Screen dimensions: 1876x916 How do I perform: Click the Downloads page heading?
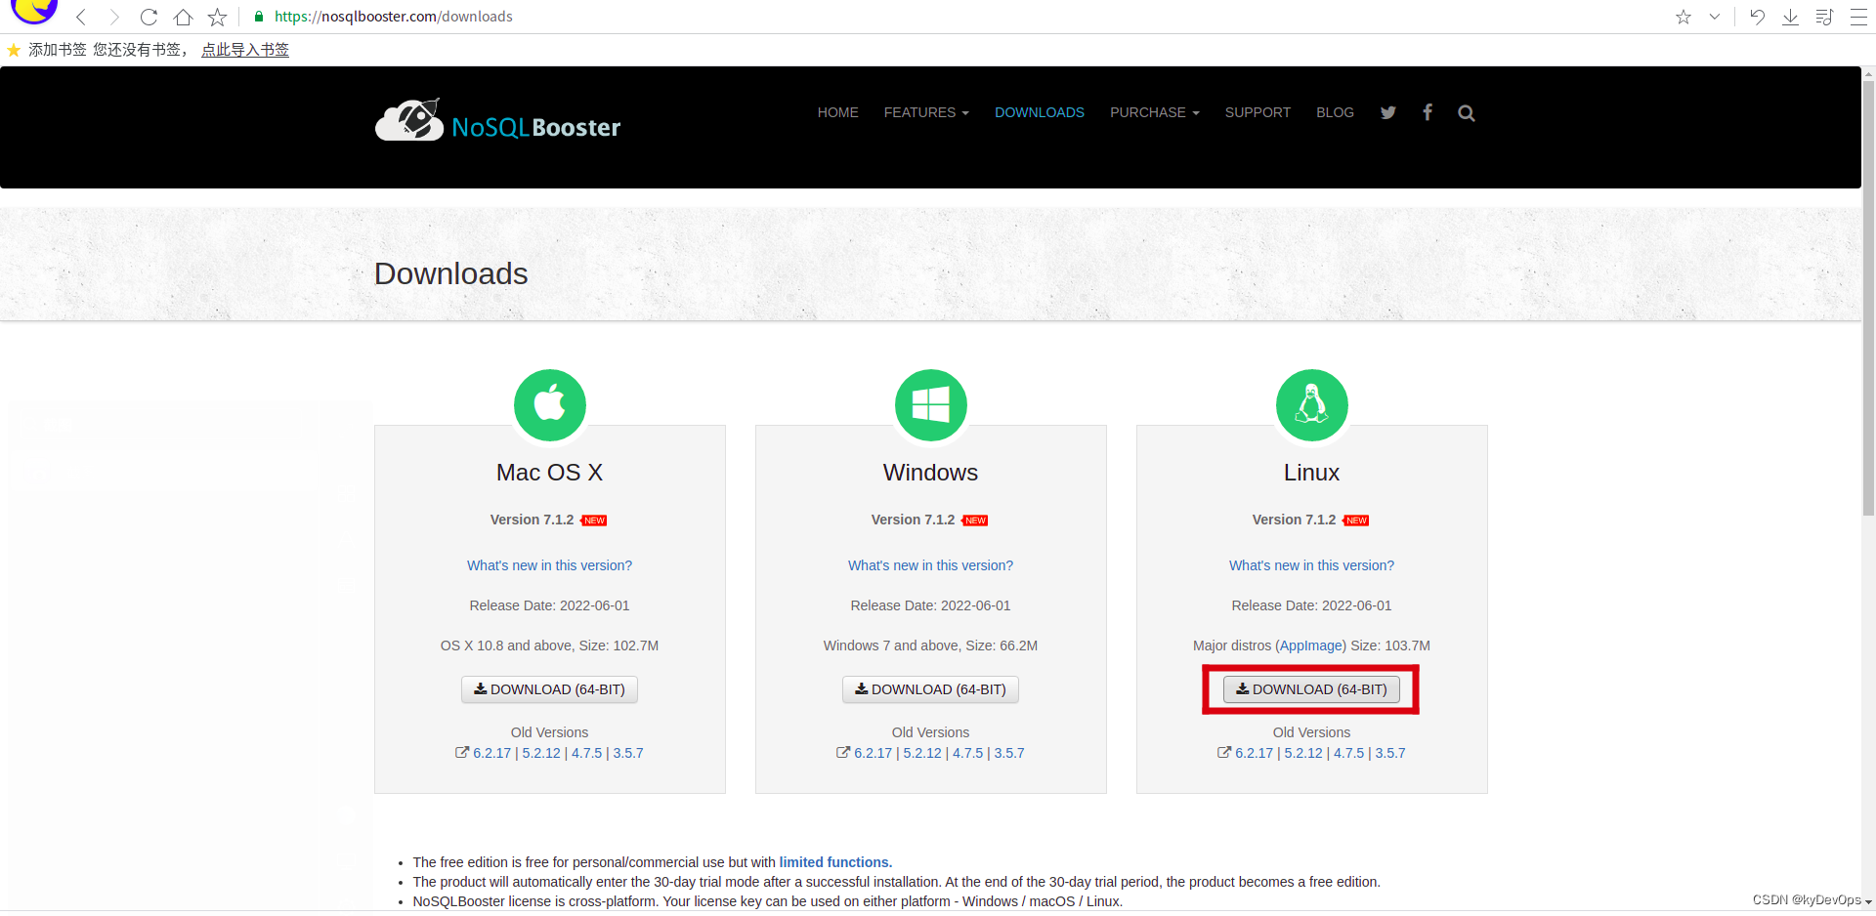click(x=450, y=273)
